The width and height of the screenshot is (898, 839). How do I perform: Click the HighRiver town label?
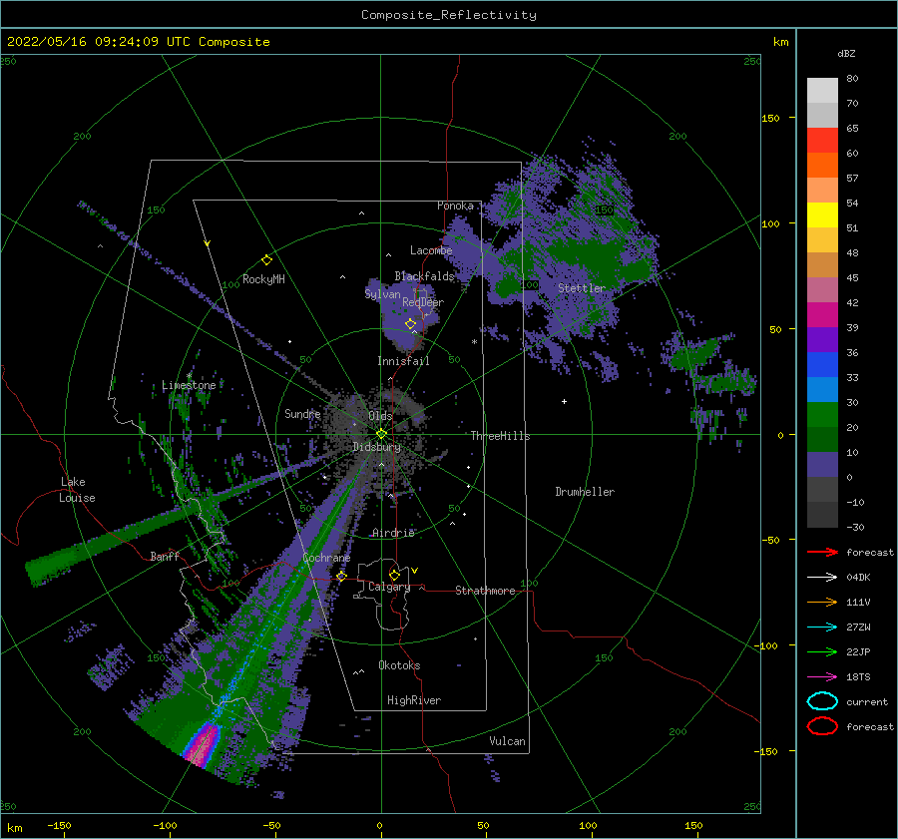[413, 700]
